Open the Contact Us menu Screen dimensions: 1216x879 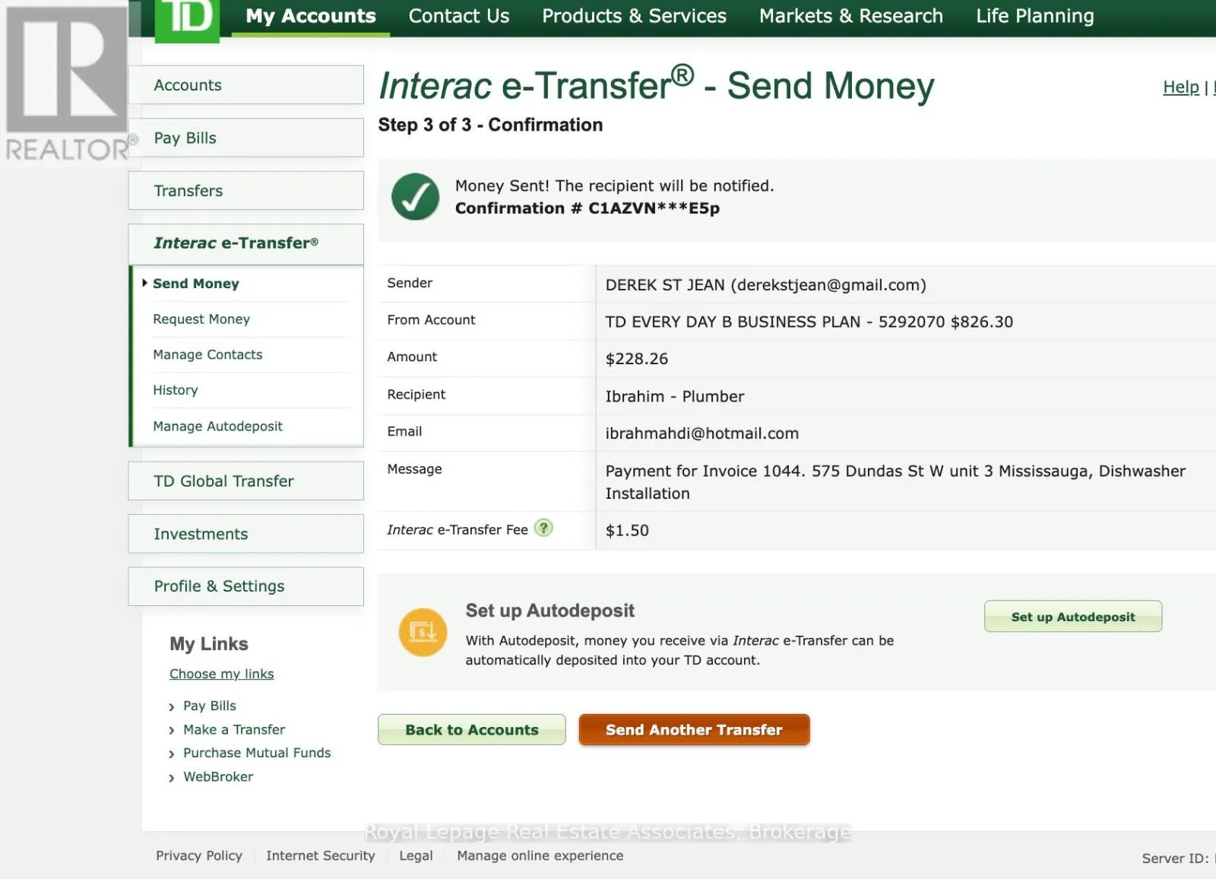point(459,16)
